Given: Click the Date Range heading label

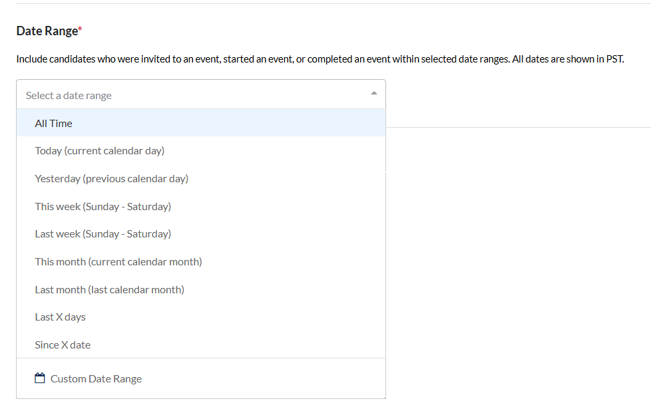Looking at the screenshot, I should click(47, 31).
